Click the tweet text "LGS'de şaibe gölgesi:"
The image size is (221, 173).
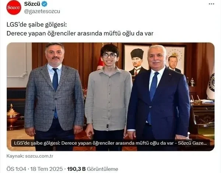[x=36, y=25]
